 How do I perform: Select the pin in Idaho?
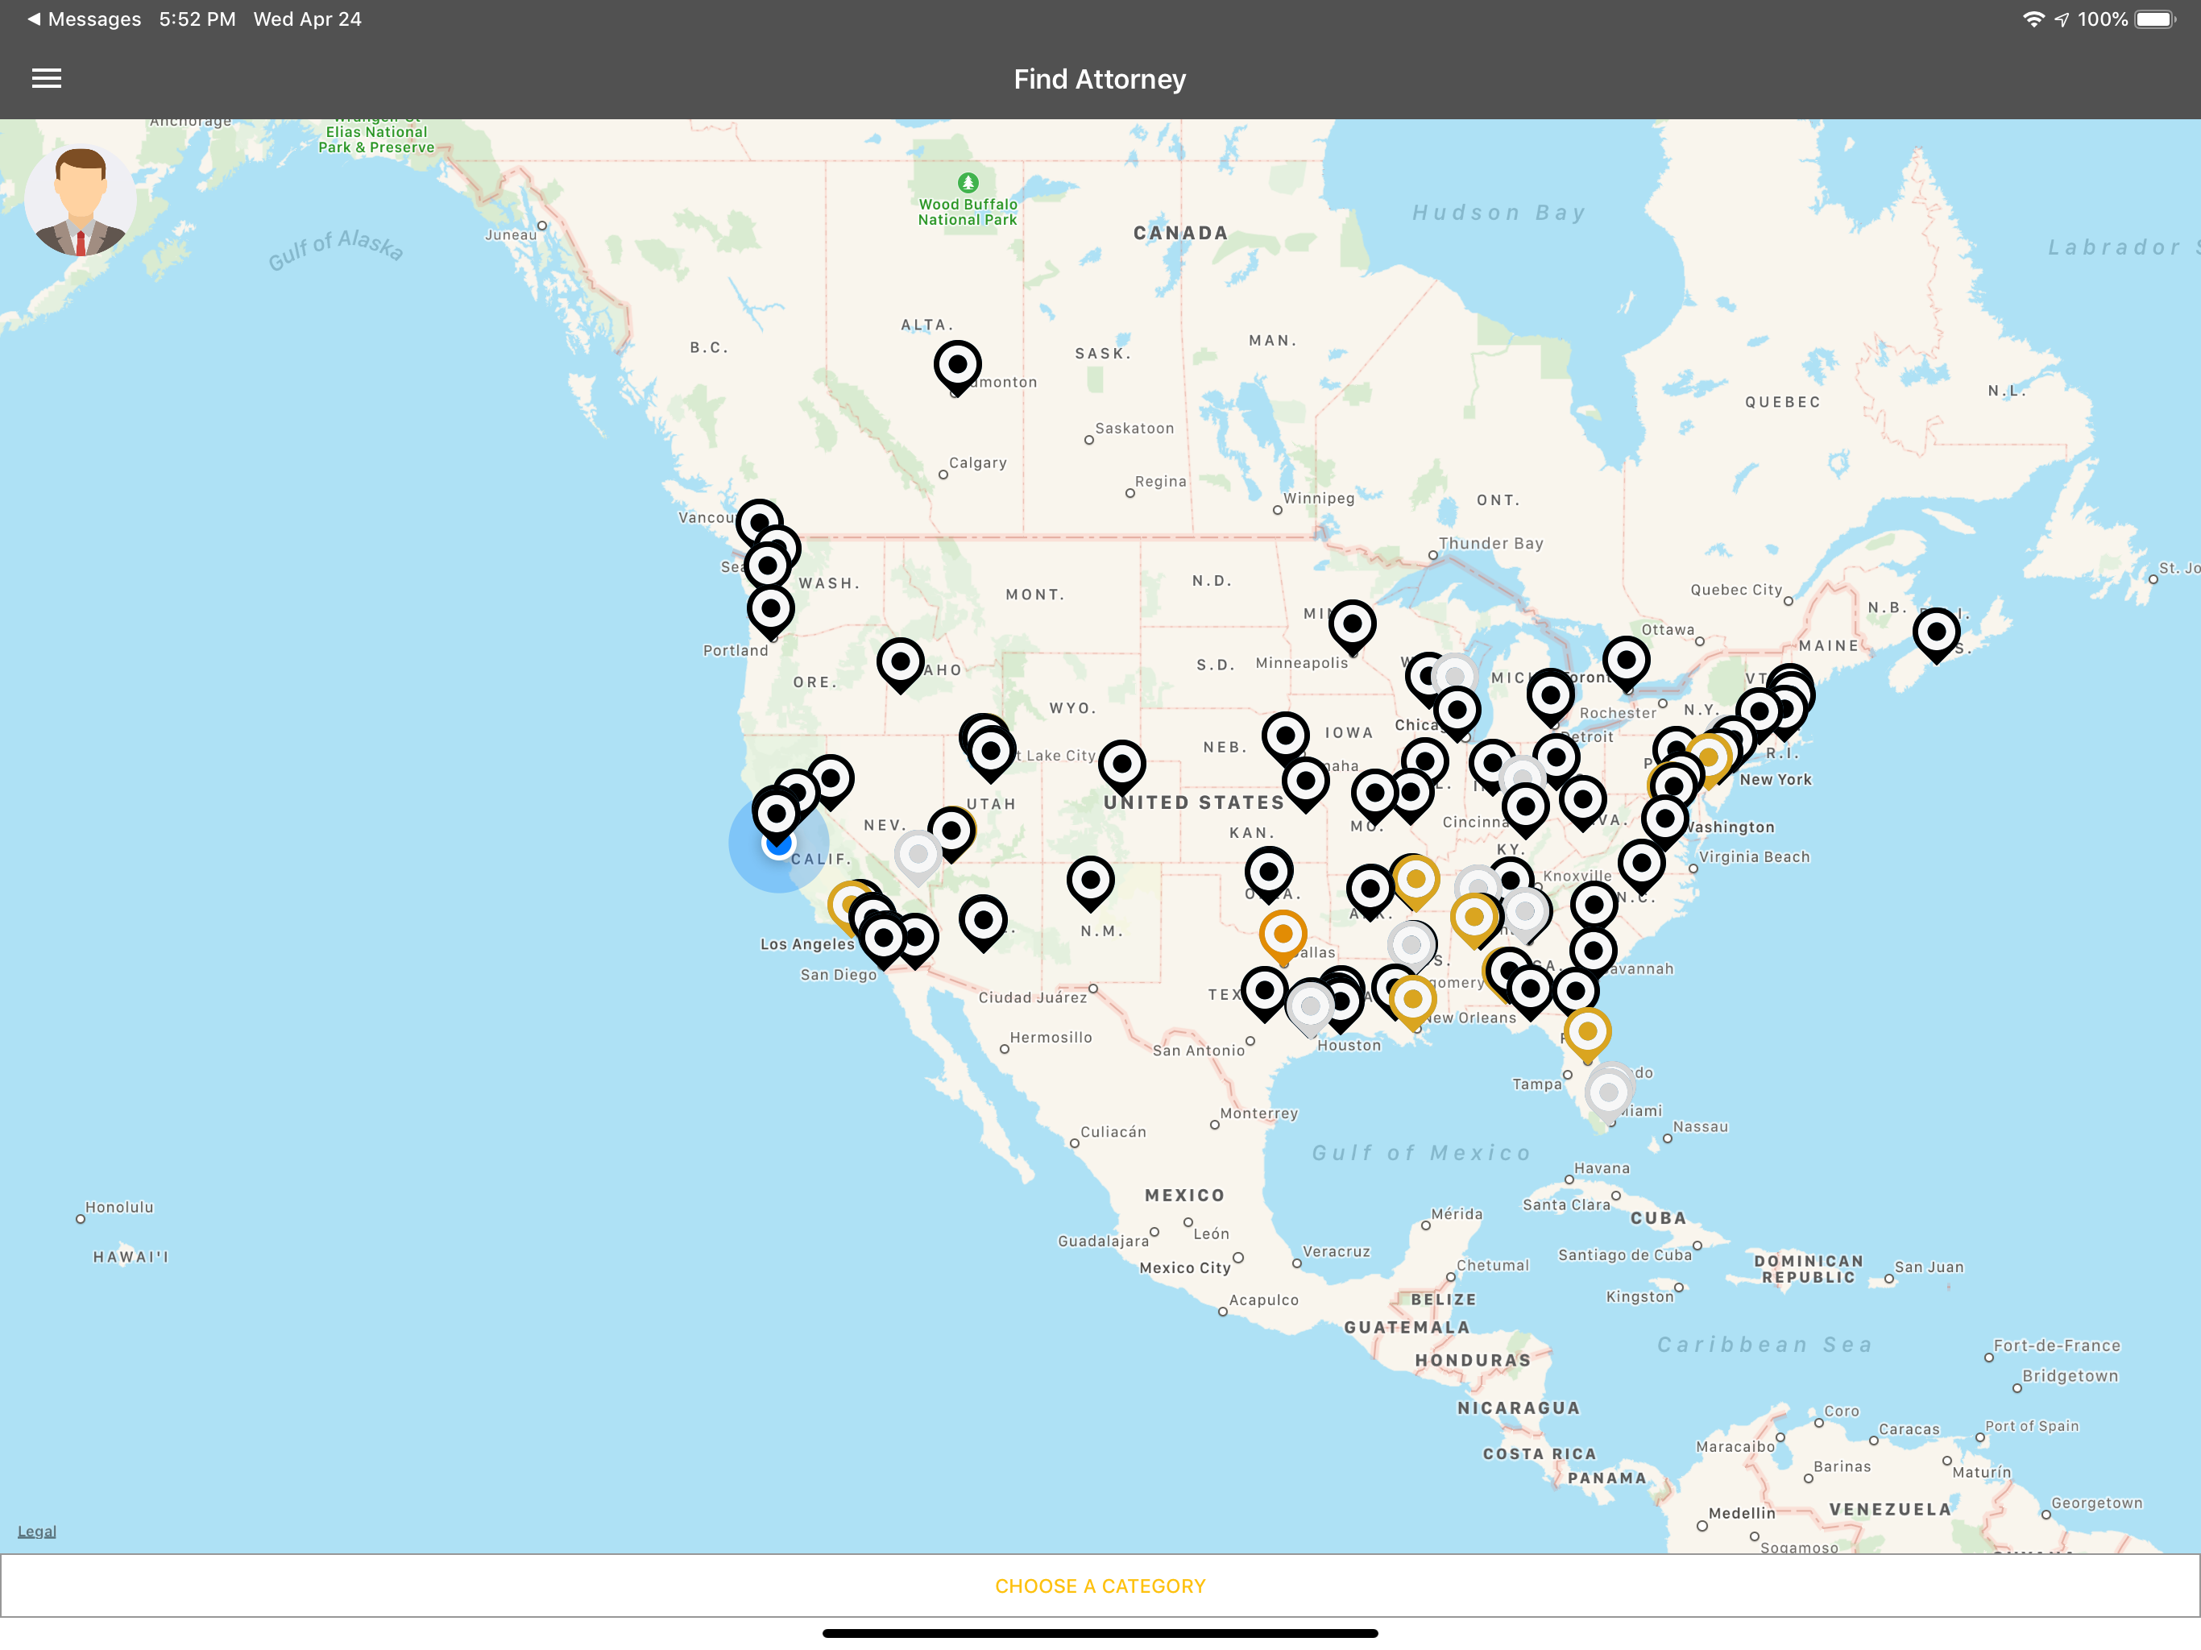[901, 665]
